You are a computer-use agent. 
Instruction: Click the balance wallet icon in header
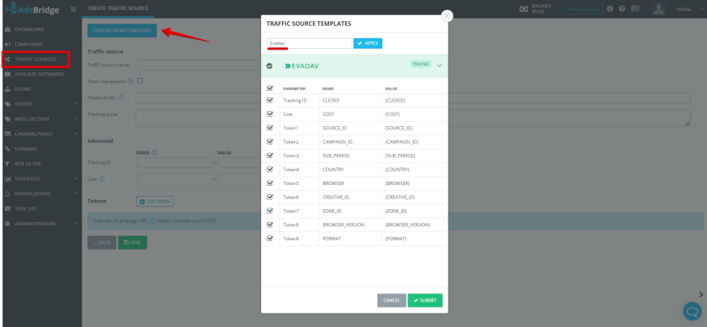[524, 8]
